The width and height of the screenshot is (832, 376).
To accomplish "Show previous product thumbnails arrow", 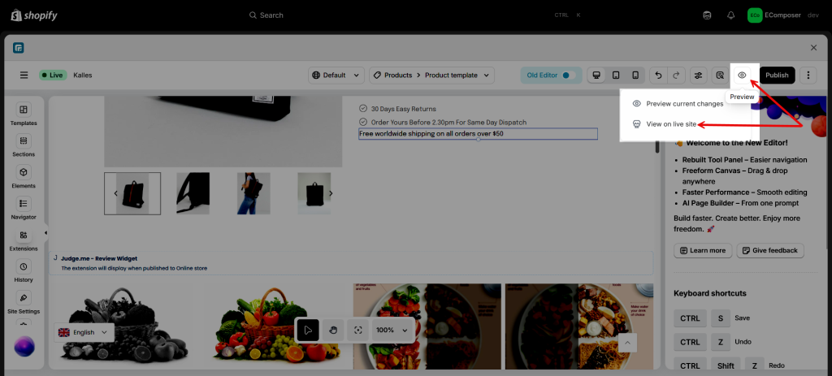I will (115, 193).
